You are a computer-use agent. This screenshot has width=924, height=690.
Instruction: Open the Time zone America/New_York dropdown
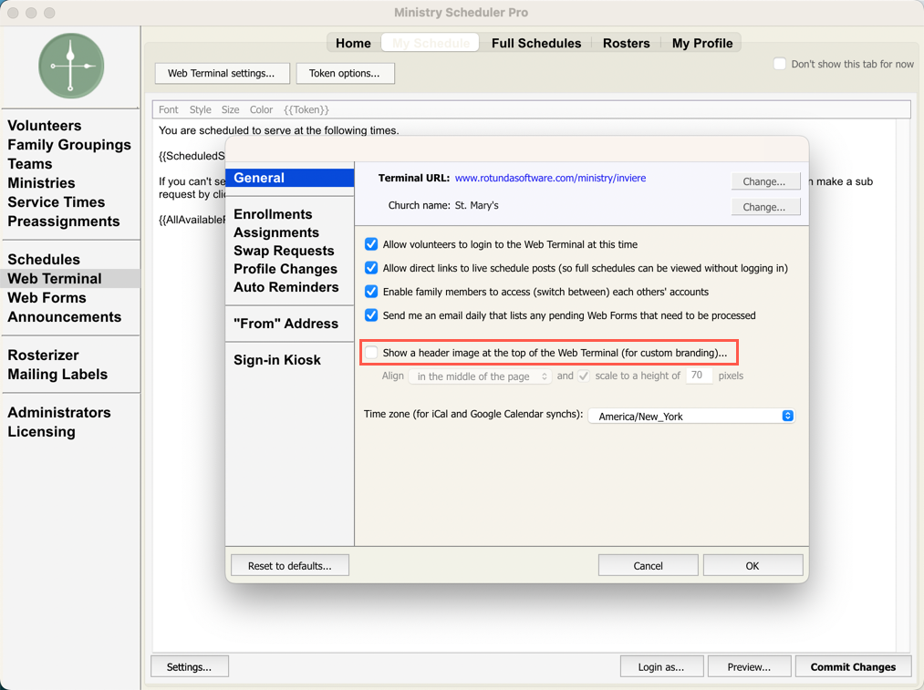click(x=691, y=417)
